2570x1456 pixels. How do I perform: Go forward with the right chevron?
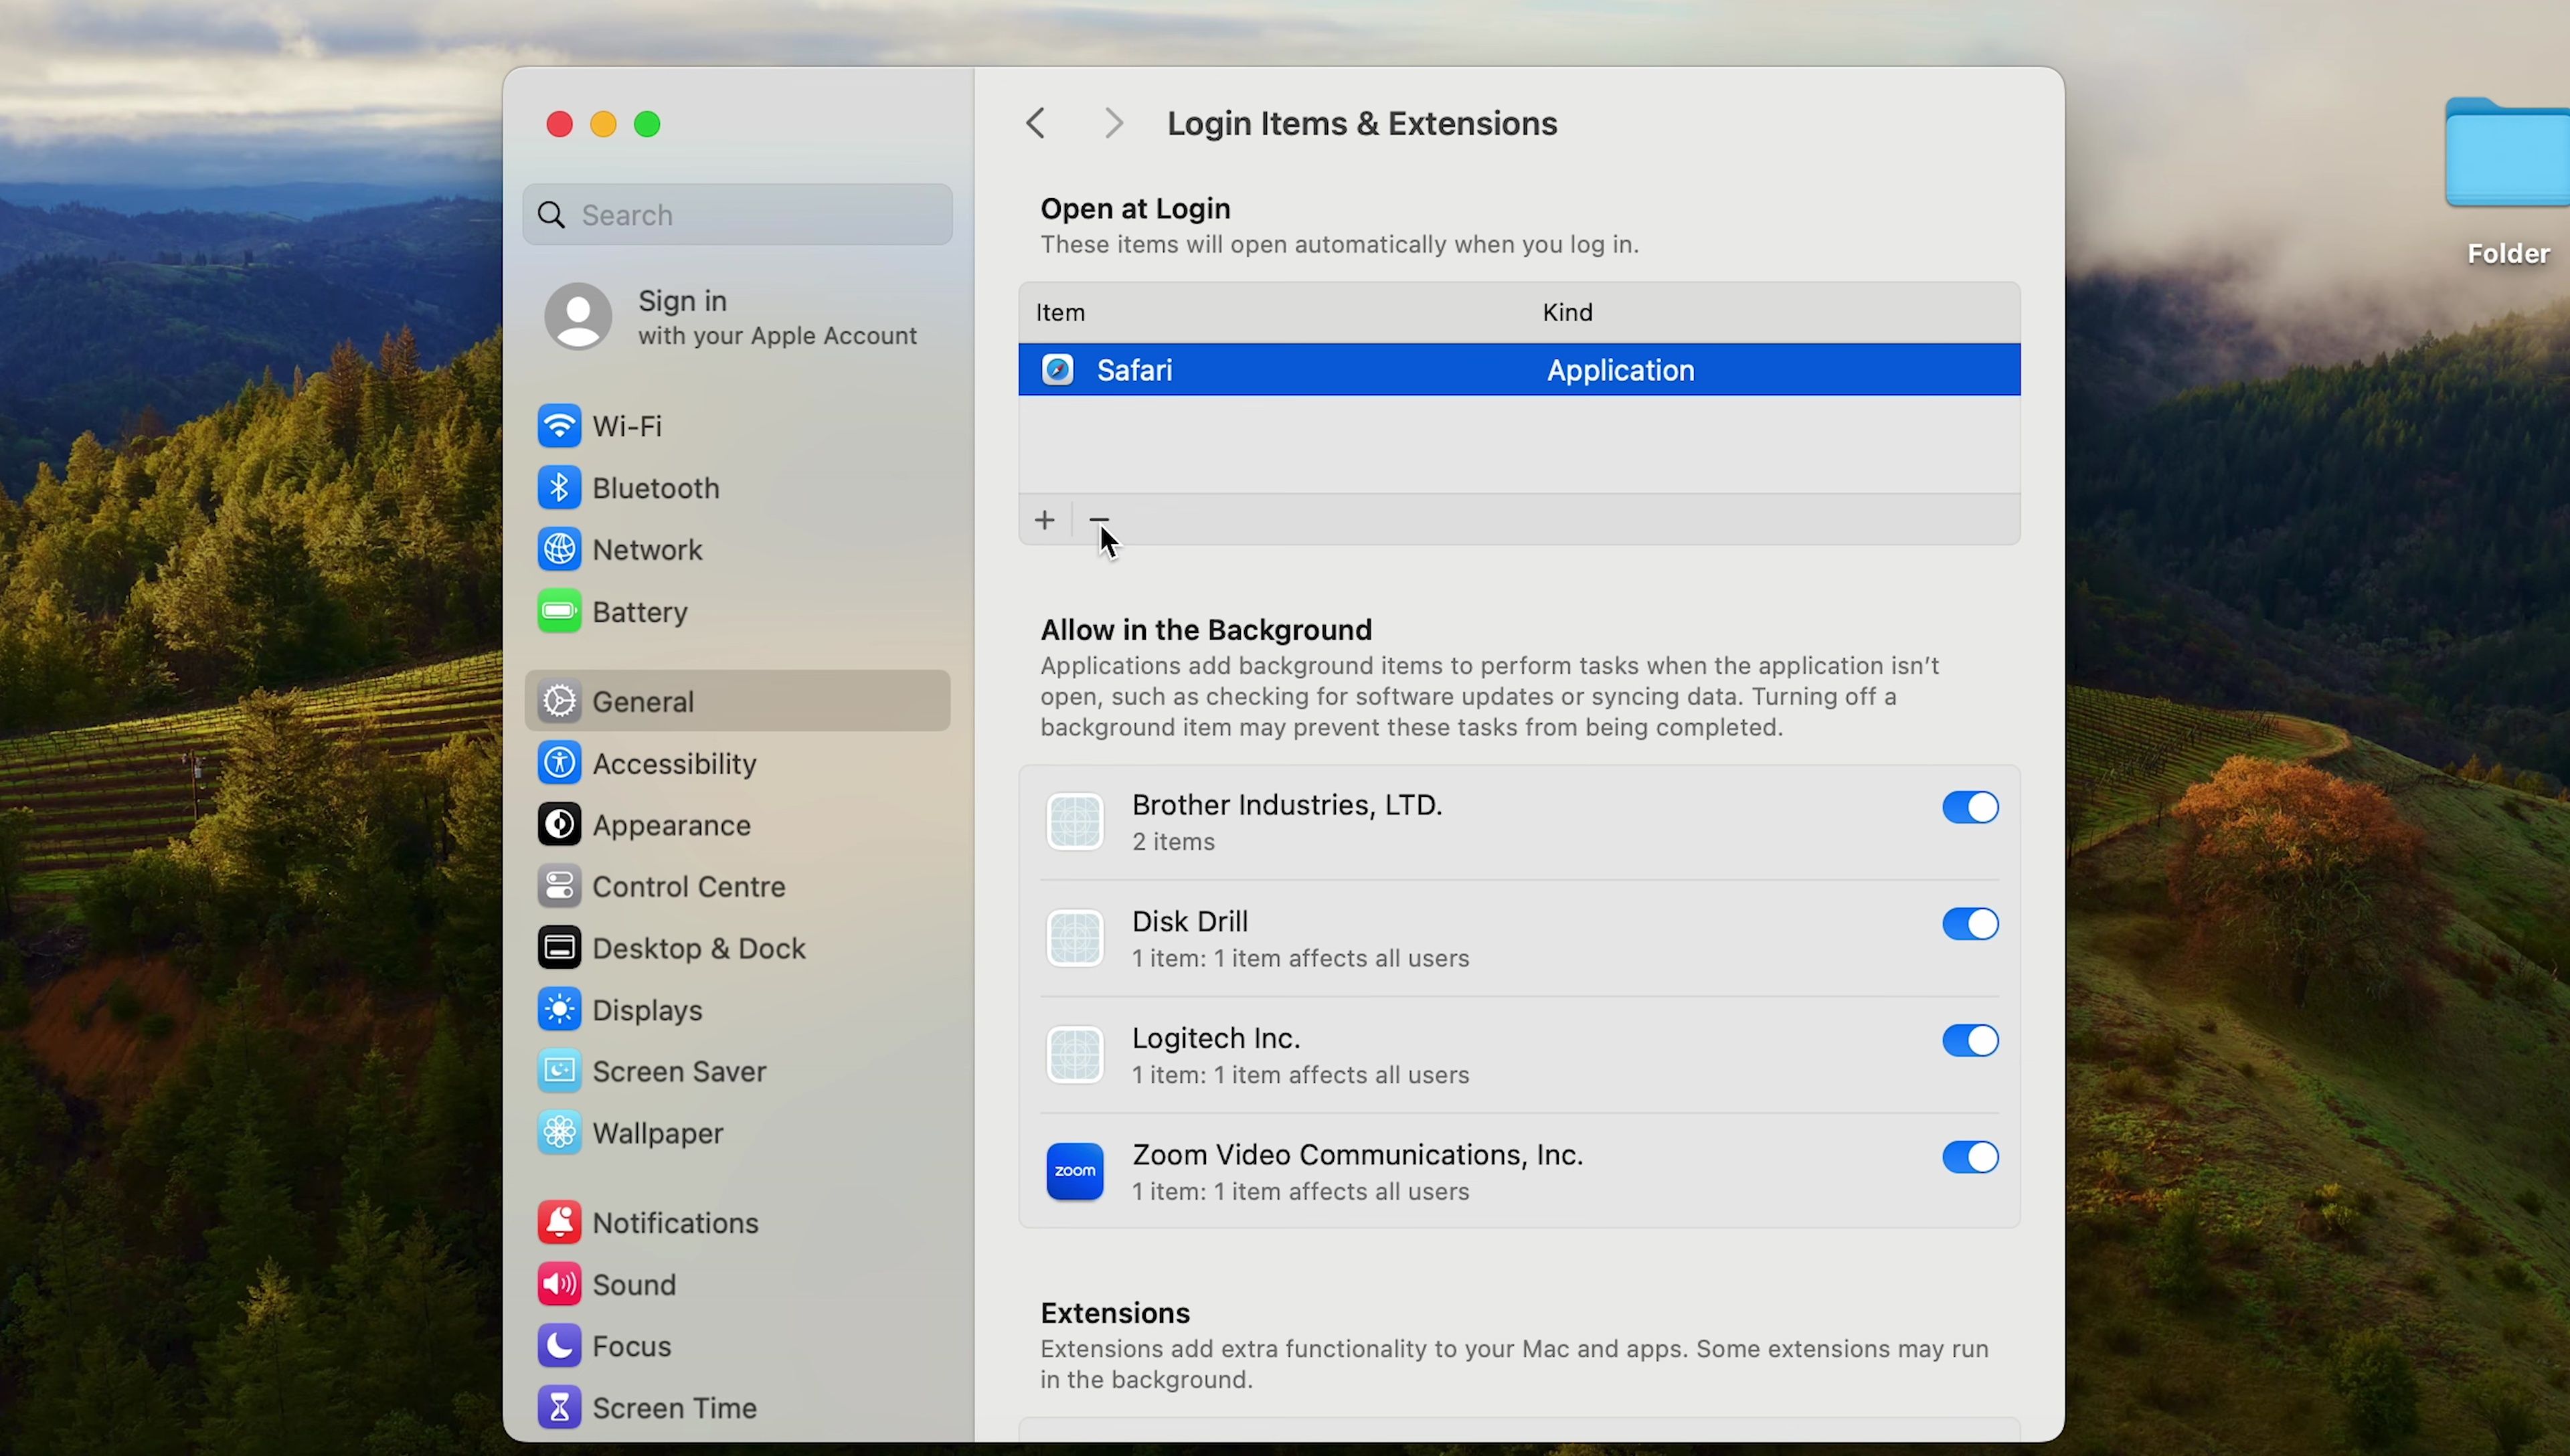tap(1113, 123)
